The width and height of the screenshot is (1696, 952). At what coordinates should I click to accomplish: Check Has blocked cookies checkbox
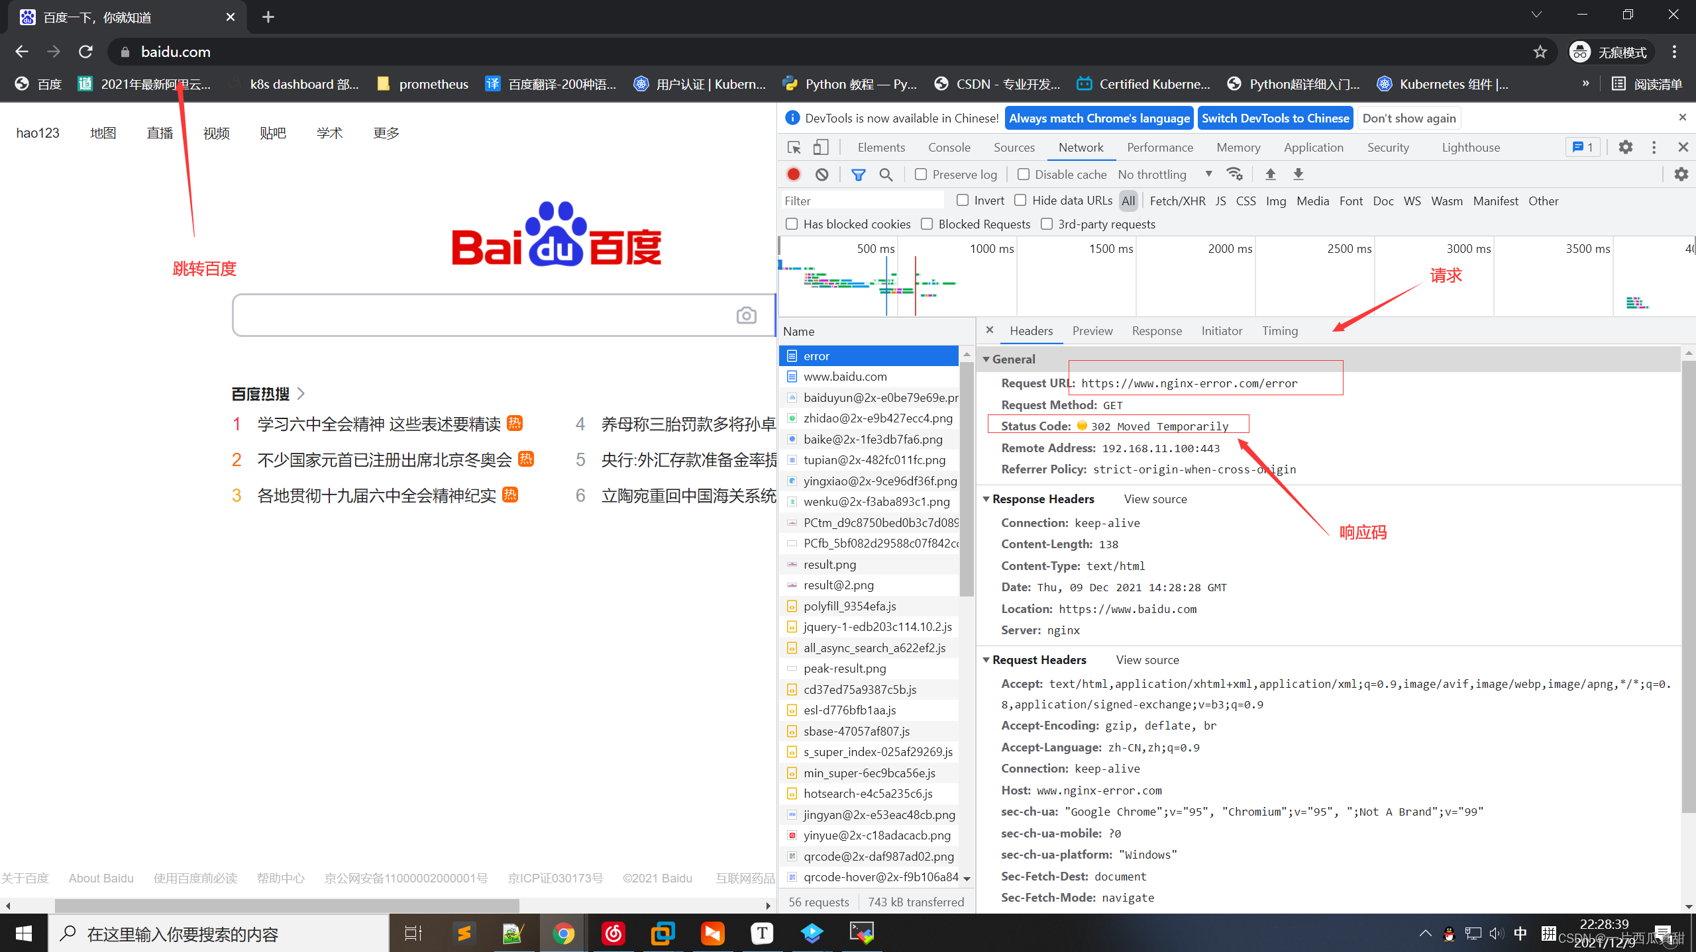point(791,224)
